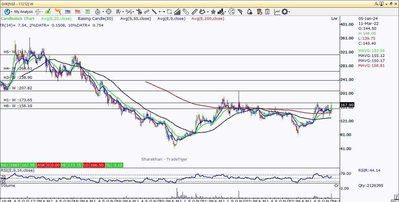Open the dropdown arrow beside the candlestick style icon
This screenshot has height=202, width=399.
tap(124, 12)
